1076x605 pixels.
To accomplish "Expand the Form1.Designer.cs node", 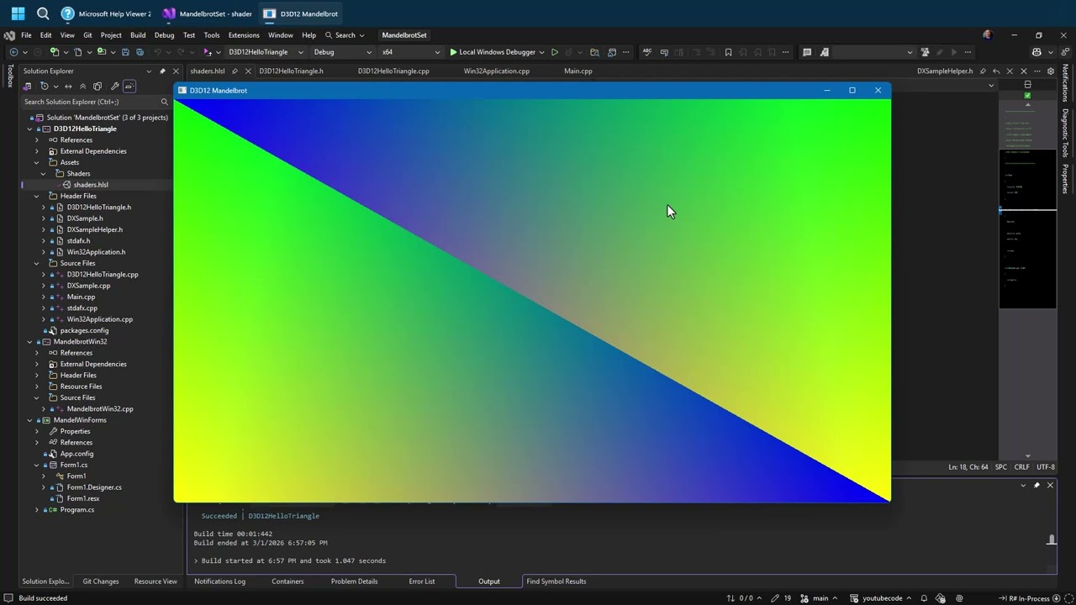I will (44, 487).
